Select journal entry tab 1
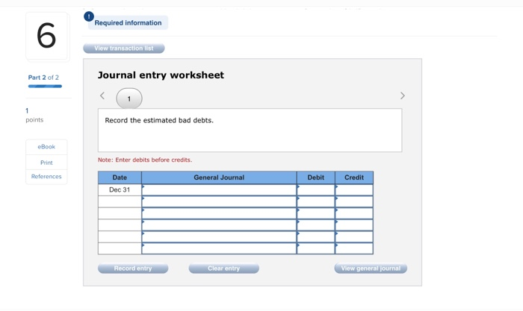Viewport: 523px width, 311px height. coord(129,98)
